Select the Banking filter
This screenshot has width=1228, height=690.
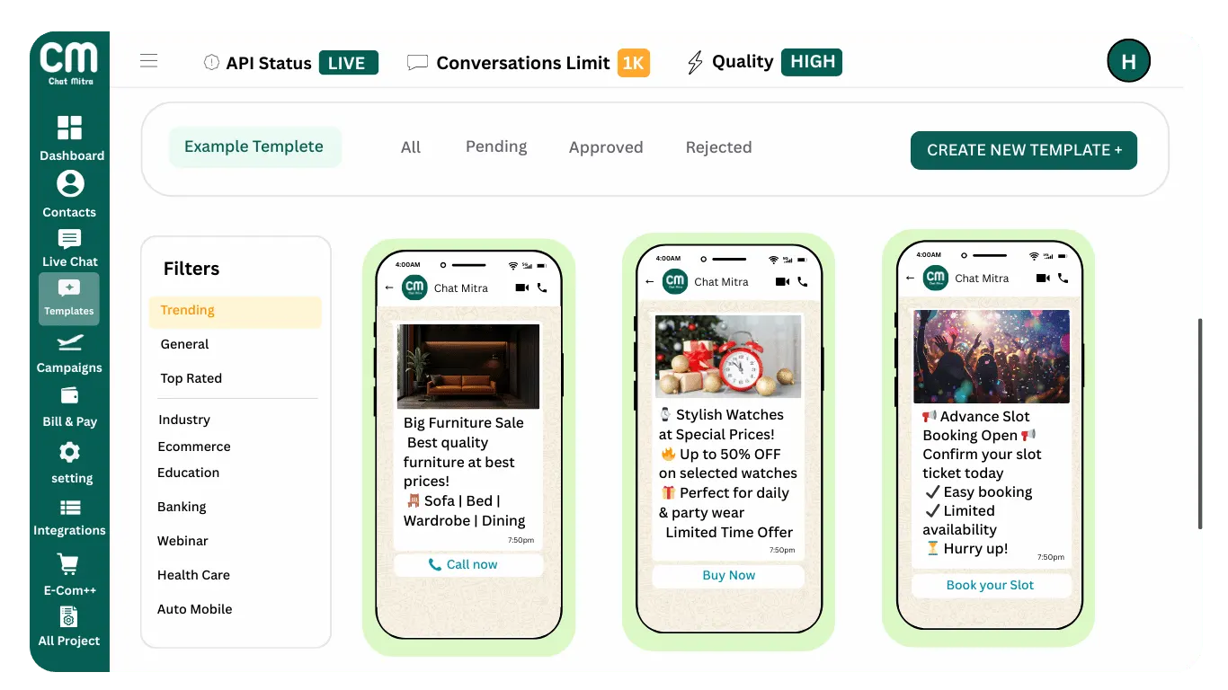(x=182, y=507)
